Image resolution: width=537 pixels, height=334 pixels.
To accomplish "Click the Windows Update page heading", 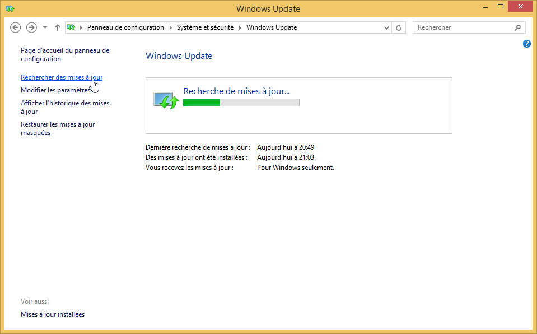I will (x=179, y=56).
